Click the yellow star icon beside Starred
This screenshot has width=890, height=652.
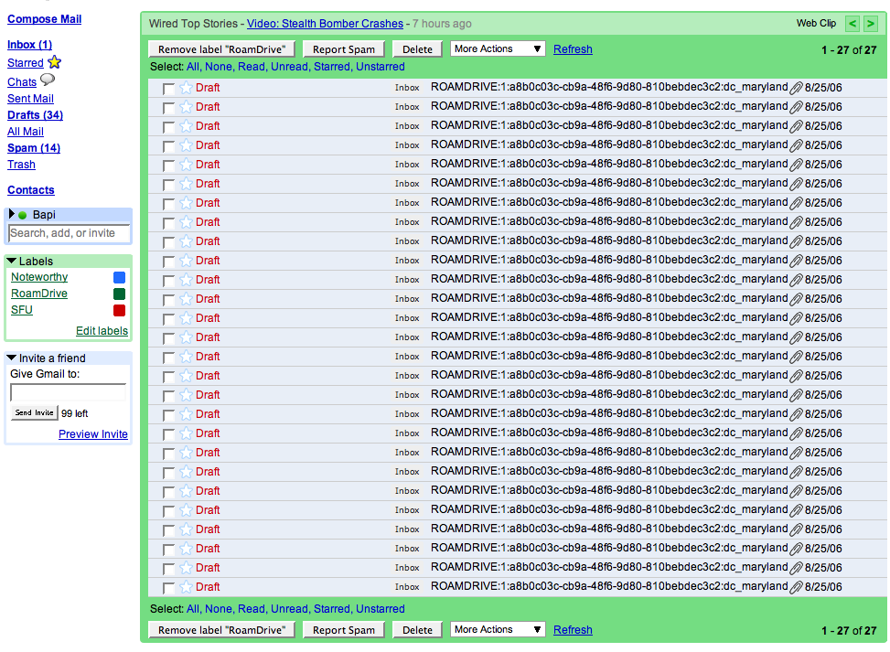click(x=54, y=63)
